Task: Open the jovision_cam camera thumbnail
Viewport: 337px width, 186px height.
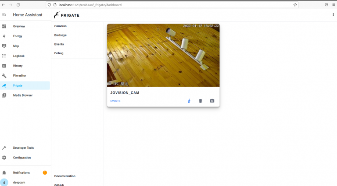Action: tap(163, 55)
